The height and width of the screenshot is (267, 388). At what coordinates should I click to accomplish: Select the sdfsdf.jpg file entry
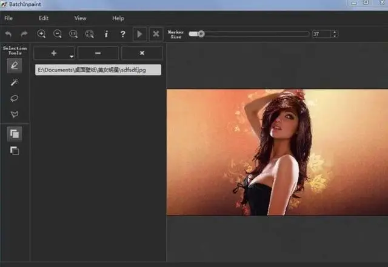coord(98,70)
